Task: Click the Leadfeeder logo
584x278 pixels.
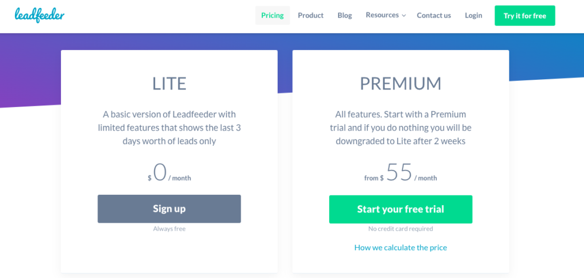Action: [x=39, y=15]
